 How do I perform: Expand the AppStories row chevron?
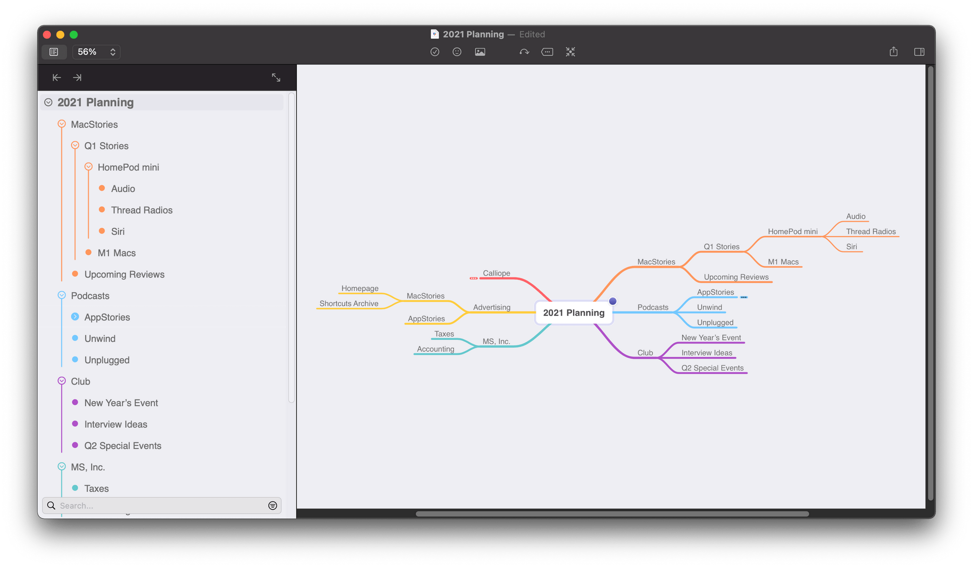[x=75, y=317]
